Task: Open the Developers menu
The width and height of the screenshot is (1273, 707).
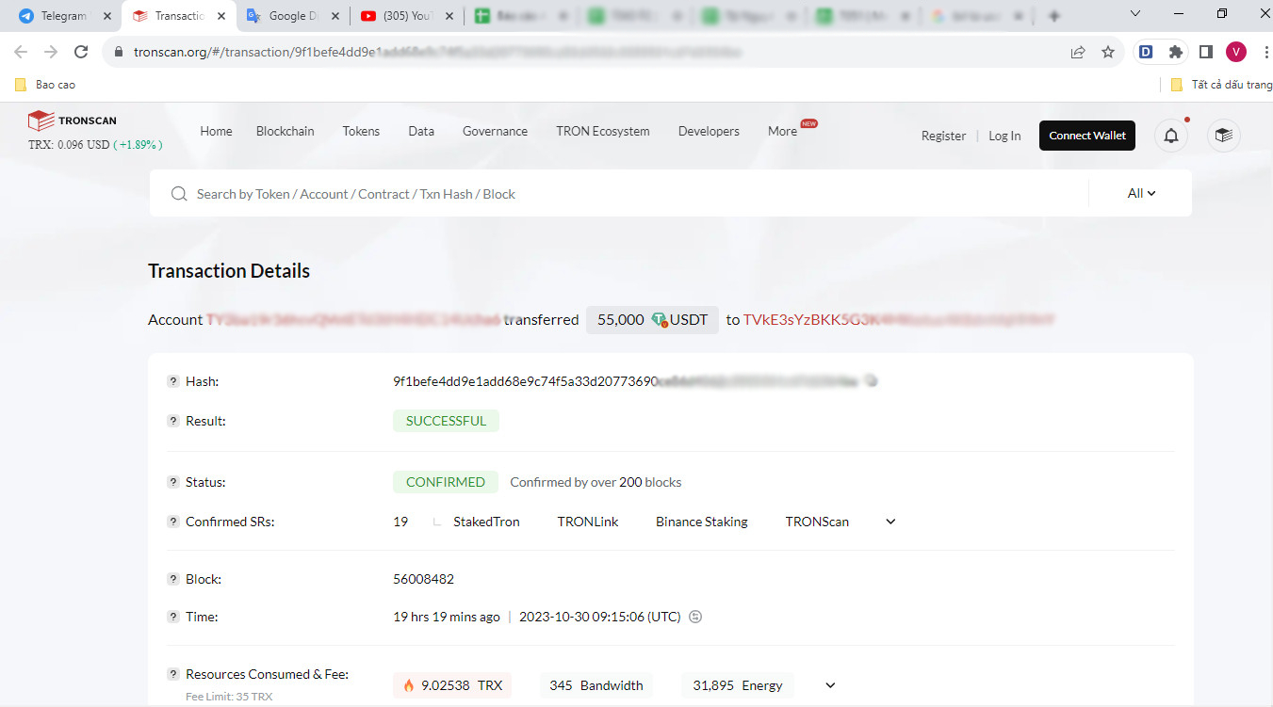Action: pos(709,131)
